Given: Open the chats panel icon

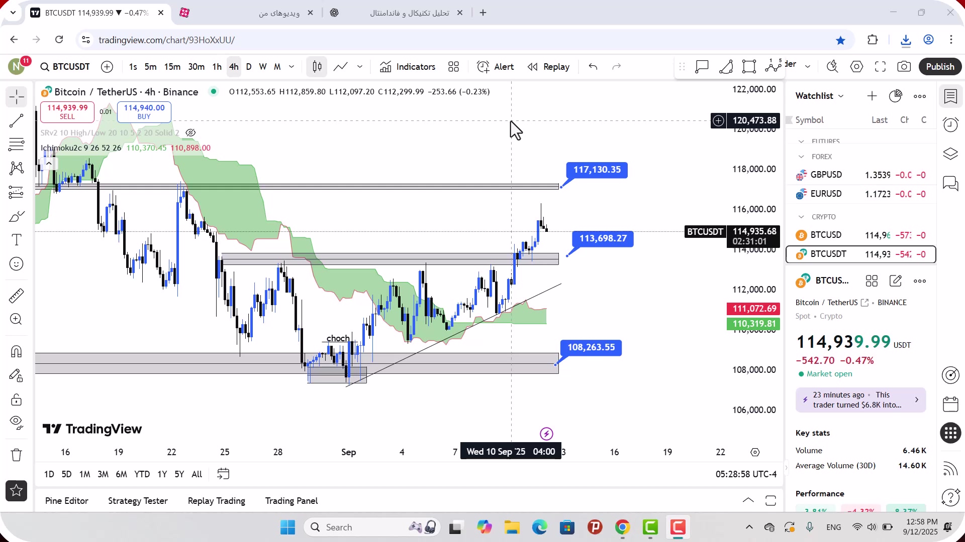Looking at the screenshot, I should coord(950,183).
